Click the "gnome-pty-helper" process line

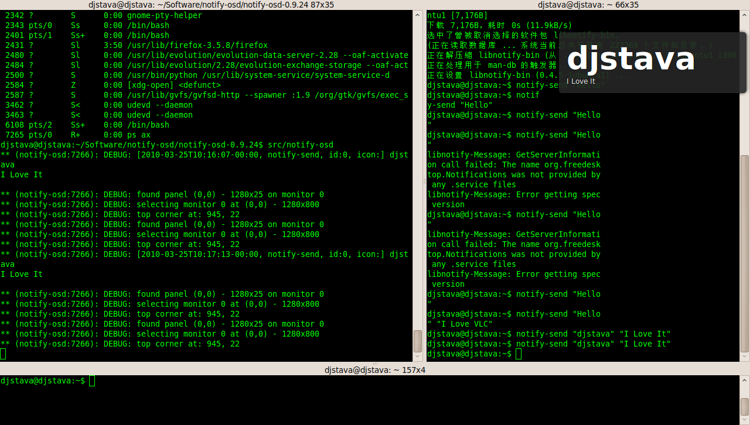103,15
